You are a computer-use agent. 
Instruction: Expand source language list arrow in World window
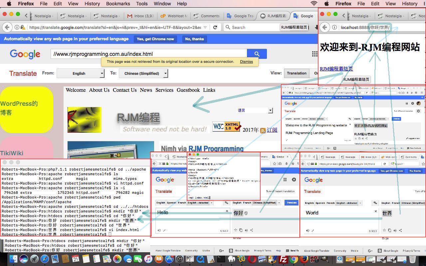tap(360, 203)
